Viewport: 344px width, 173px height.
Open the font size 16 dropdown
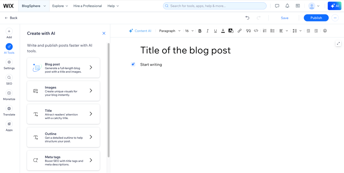click(189, 31)
